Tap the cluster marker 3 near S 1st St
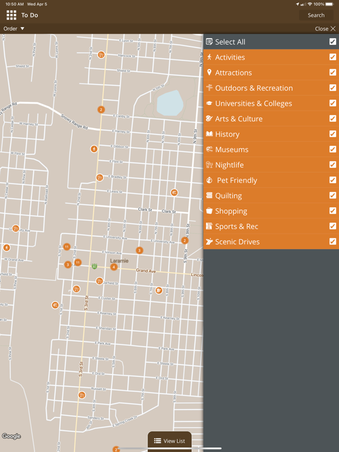 (68, 264)
